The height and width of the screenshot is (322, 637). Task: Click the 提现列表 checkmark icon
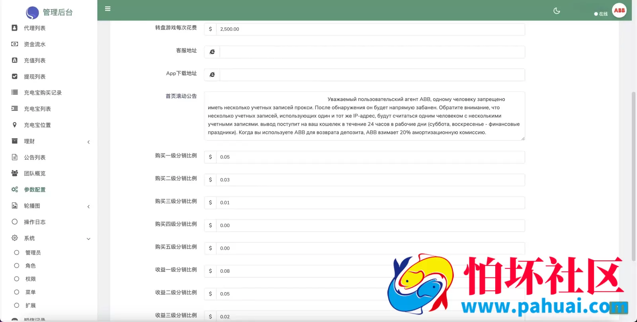tap(15, 76)
